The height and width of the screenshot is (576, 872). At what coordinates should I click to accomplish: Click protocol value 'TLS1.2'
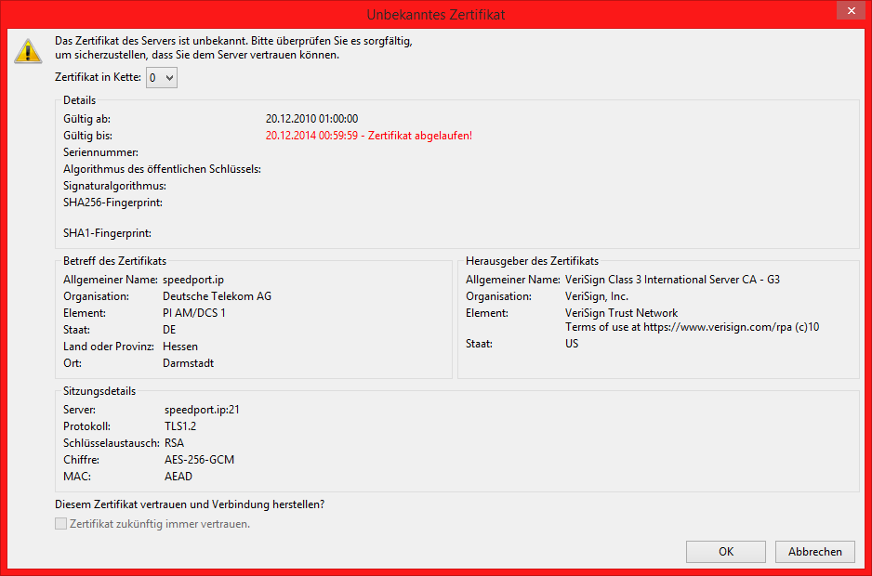(180, 426)
